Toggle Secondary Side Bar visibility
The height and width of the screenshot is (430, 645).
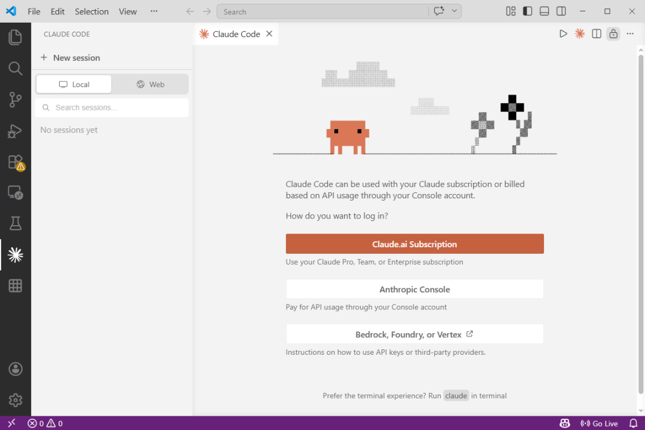561,11
